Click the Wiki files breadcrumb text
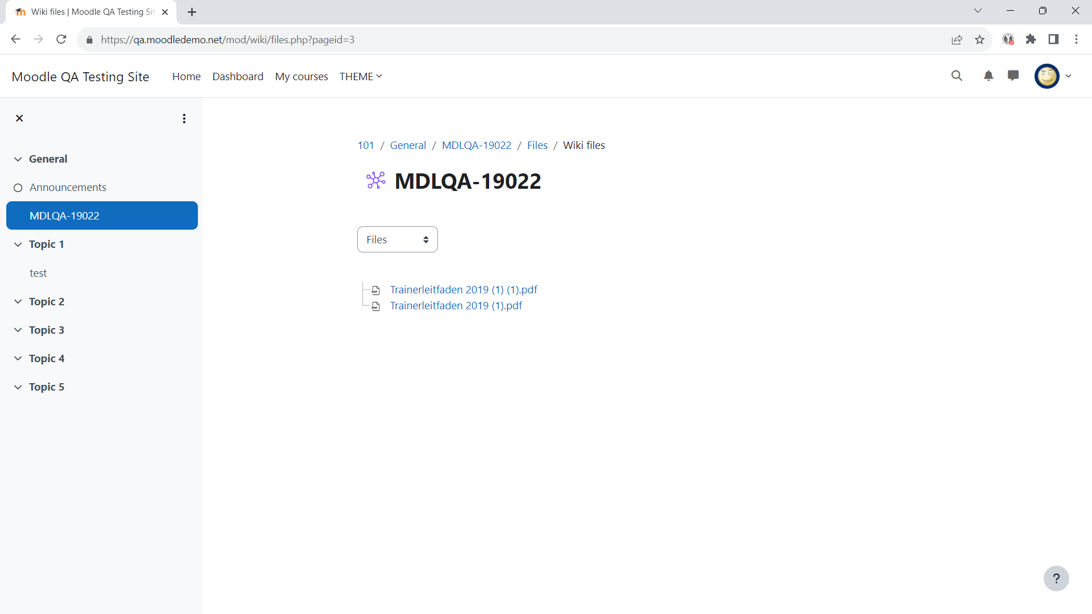This screenshot has height=614, width=1092. [x=584, y=145]
